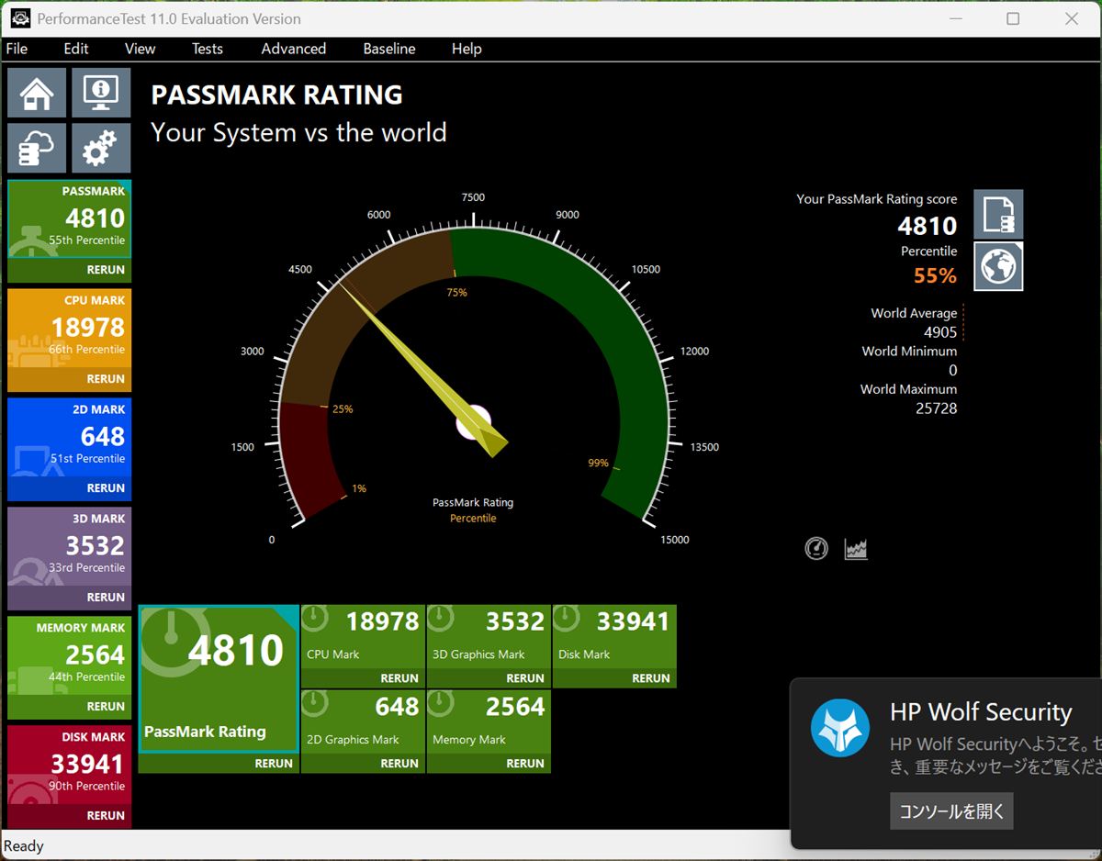Image resolution: width=1102 pixels, height=861 pixels.
Task: Click RERUN under 2D Graphics Mark tile
Action: (x=399, y=763)
